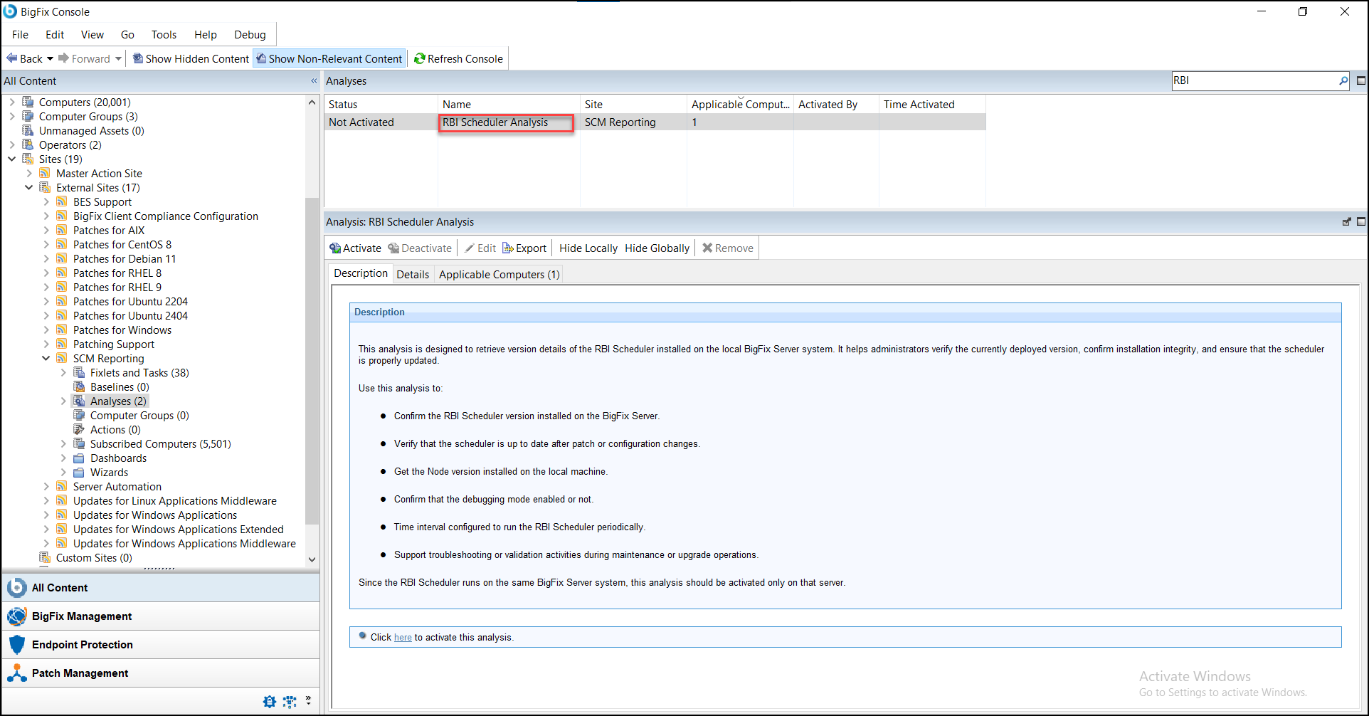1369x716 pixels.
Task: Click Hide Globally
Action: click(657, 248)
